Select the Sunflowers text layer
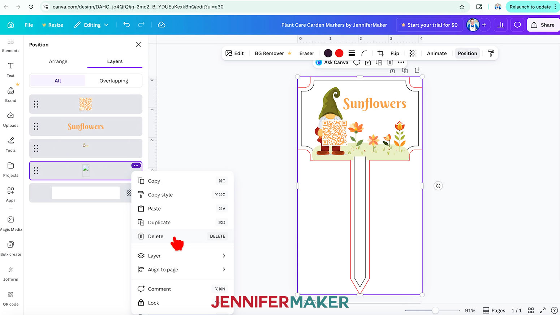 [86, 126]
